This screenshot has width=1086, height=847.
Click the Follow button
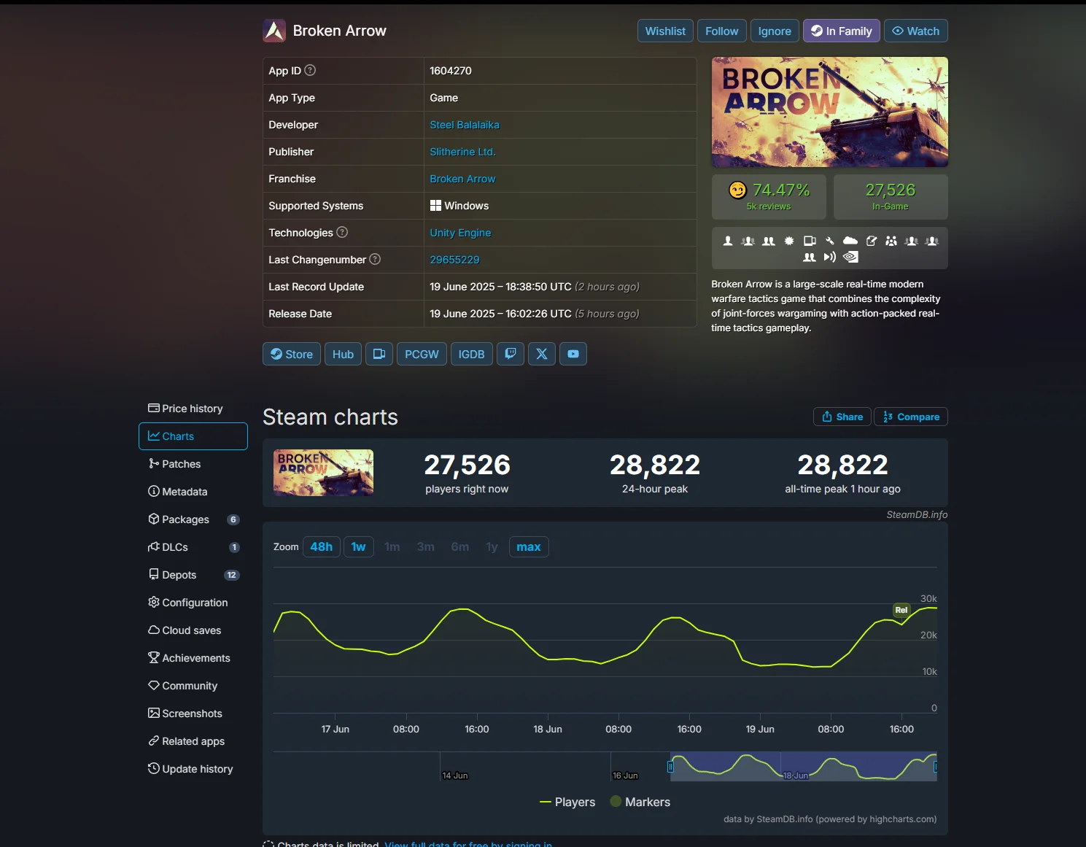click(x=721, y=31)
